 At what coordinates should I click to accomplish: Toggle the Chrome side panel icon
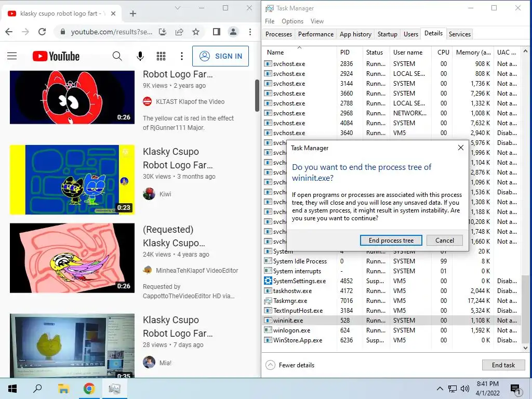click(x=217, y=32)
